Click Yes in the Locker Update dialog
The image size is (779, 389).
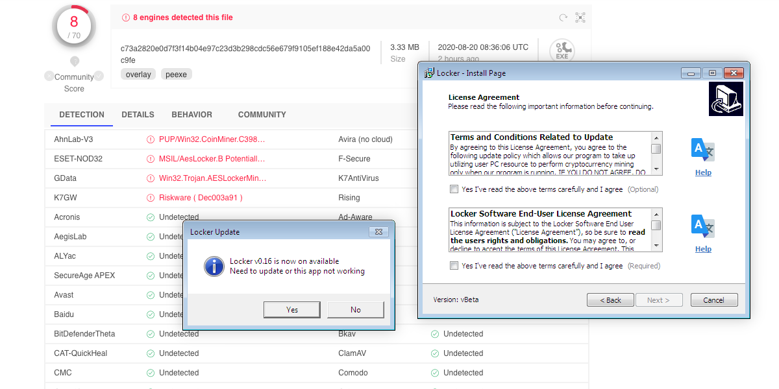292,310
